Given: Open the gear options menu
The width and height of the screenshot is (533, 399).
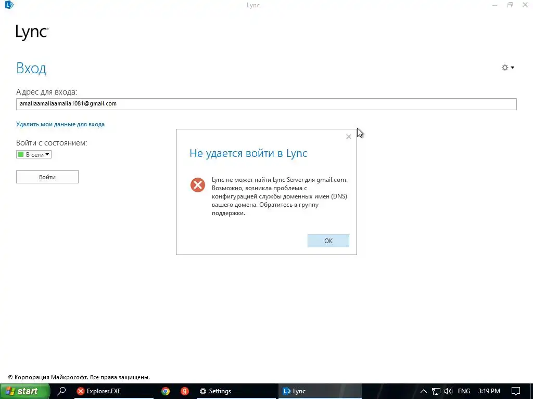Looking at the screenshot, I should (x=505, y=68).
